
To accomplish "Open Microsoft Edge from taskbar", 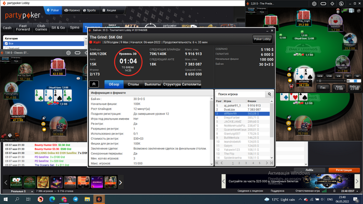I will click(52, 199).
